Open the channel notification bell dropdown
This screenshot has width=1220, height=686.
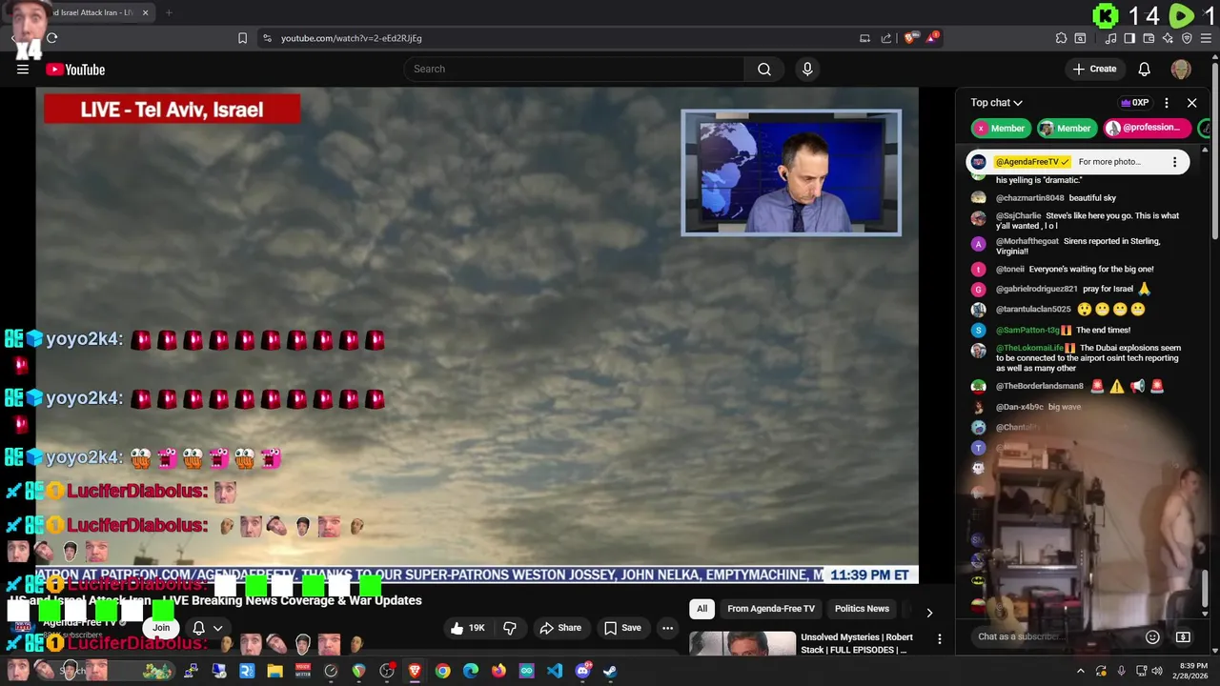pyautogui.click(x=207, y=628)
